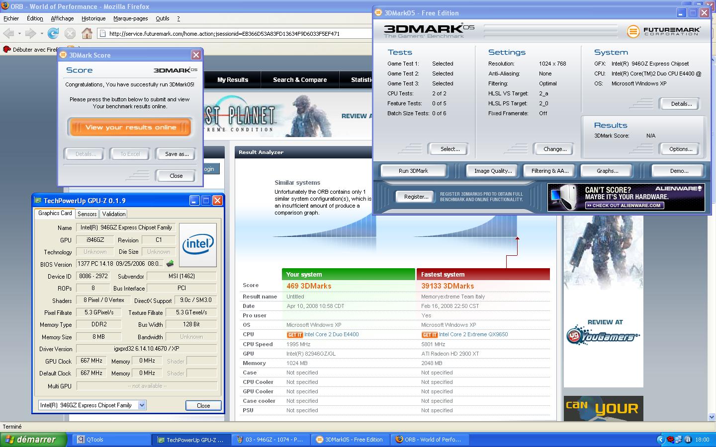Click Select... tests button in 3DMark05
716x447 pixels.
449,149
